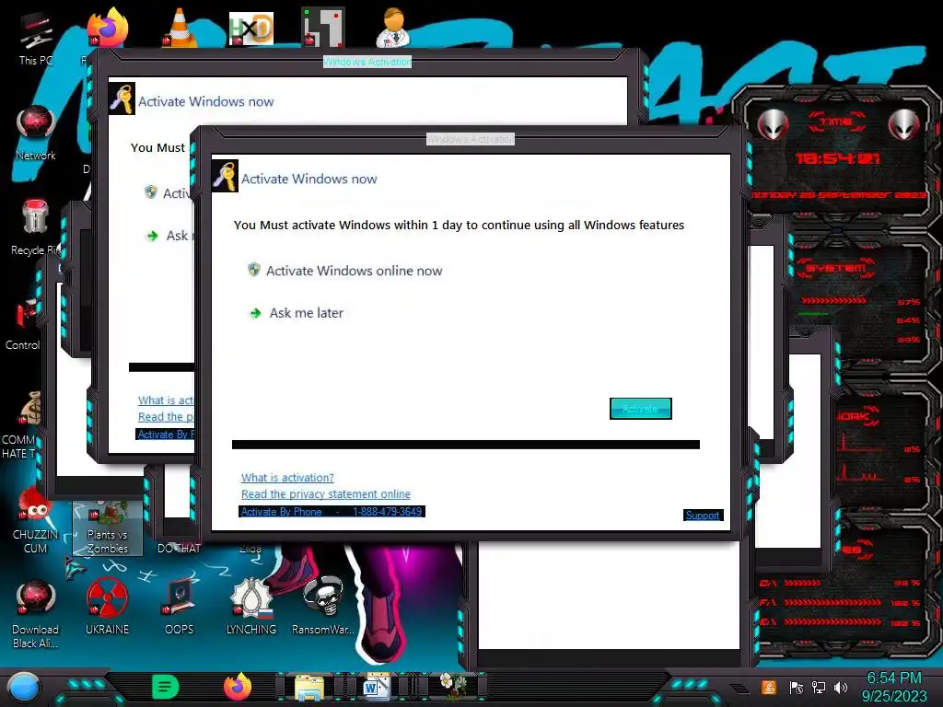Image resolution: width=943 pixels, height=707 pixels.
Task: Open network status tray icon
Action: tap(819, 687)
